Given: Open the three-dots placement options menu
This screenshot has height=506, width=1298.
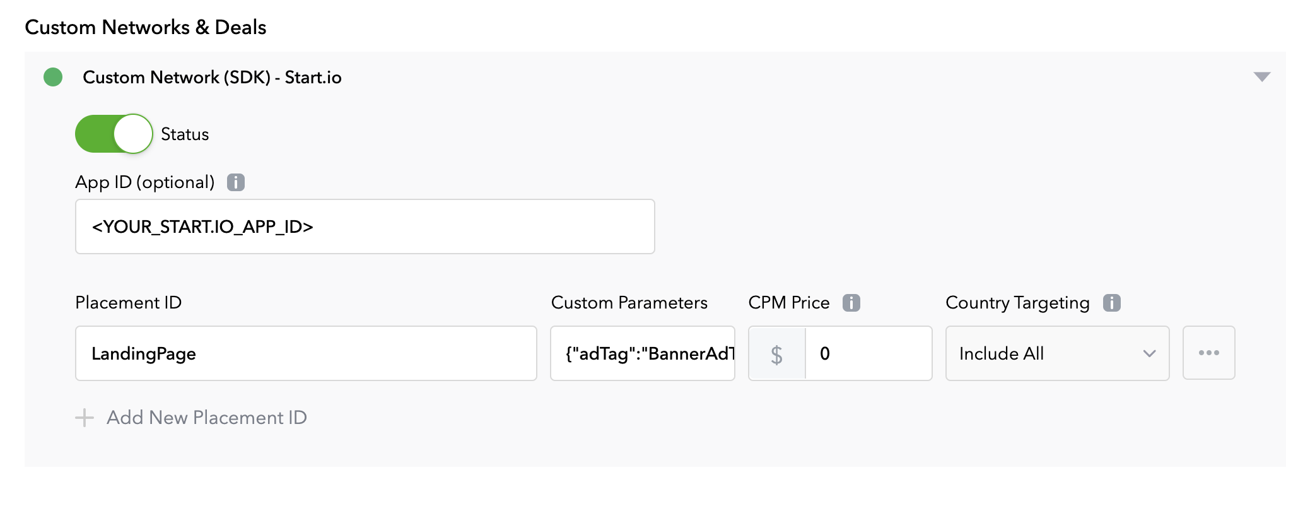Looking at the screenshot, I should pyautogui.click(x=1208, y=353).
